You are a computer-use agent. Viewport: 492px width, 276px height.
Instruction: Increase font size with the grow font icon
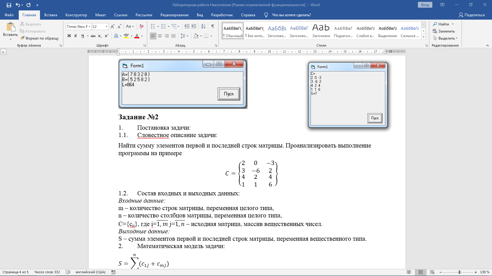click(x=113, y=26)
